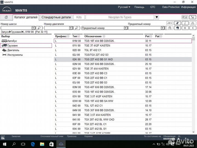Click the LEXCOM logo in status bar
The height and width of the screenshot is (148, 197).
click(x=3, y=137)
